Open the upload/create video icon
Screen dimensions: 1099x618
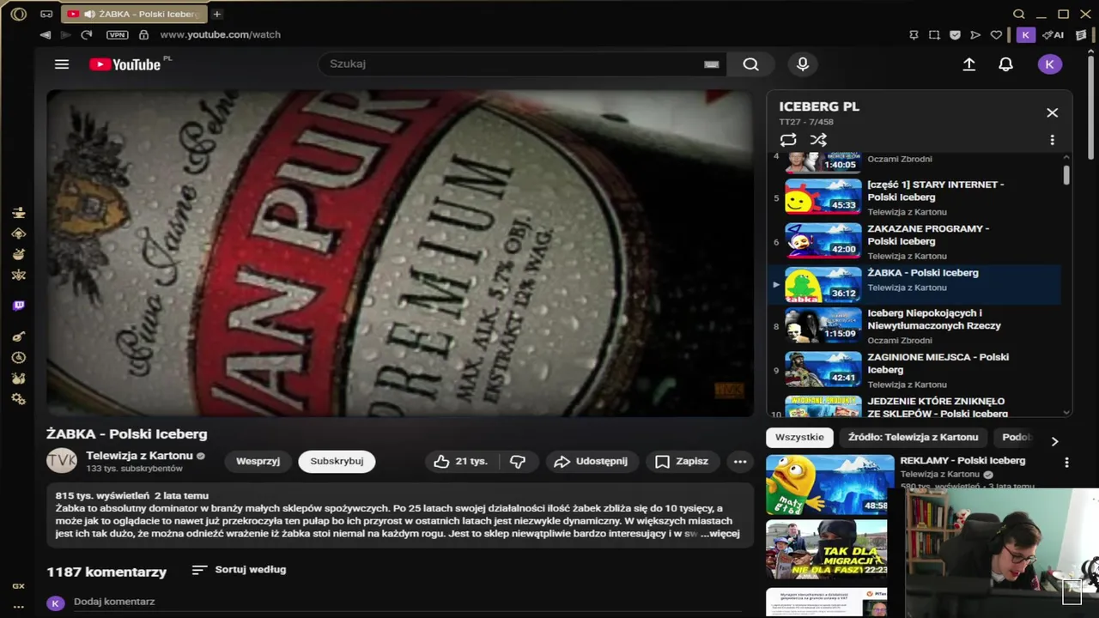coord(969,64)
